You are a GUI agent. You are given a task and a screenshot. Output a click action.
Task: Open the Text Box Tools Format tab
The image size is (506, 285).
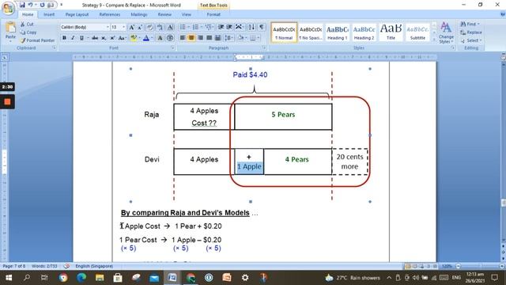[x=213, y=14]
